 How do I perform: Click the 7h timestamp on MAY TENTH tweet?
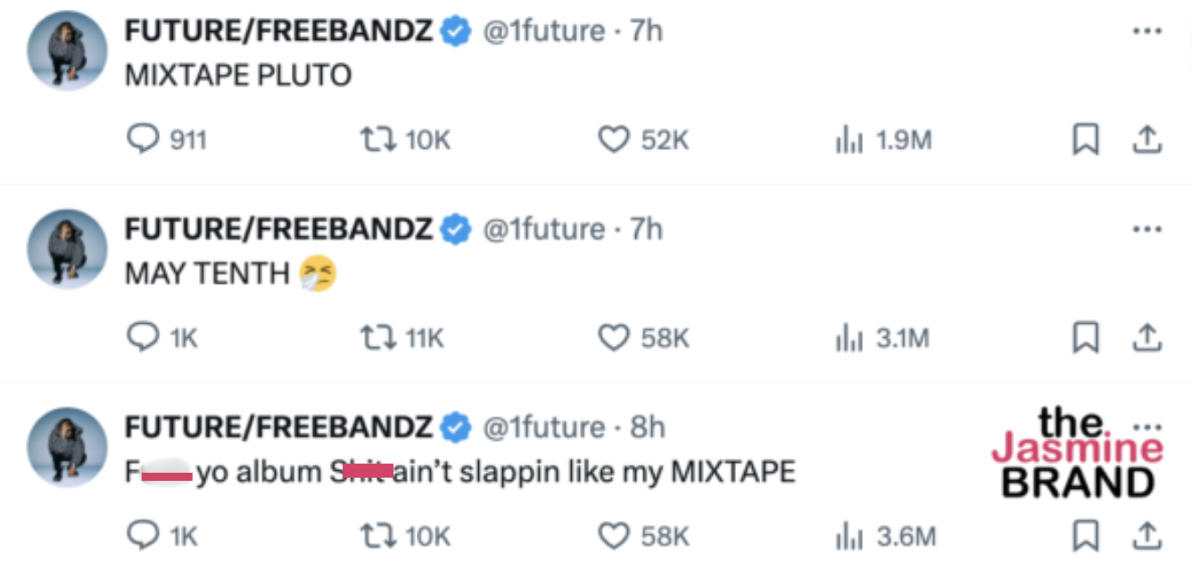[649, 228]
